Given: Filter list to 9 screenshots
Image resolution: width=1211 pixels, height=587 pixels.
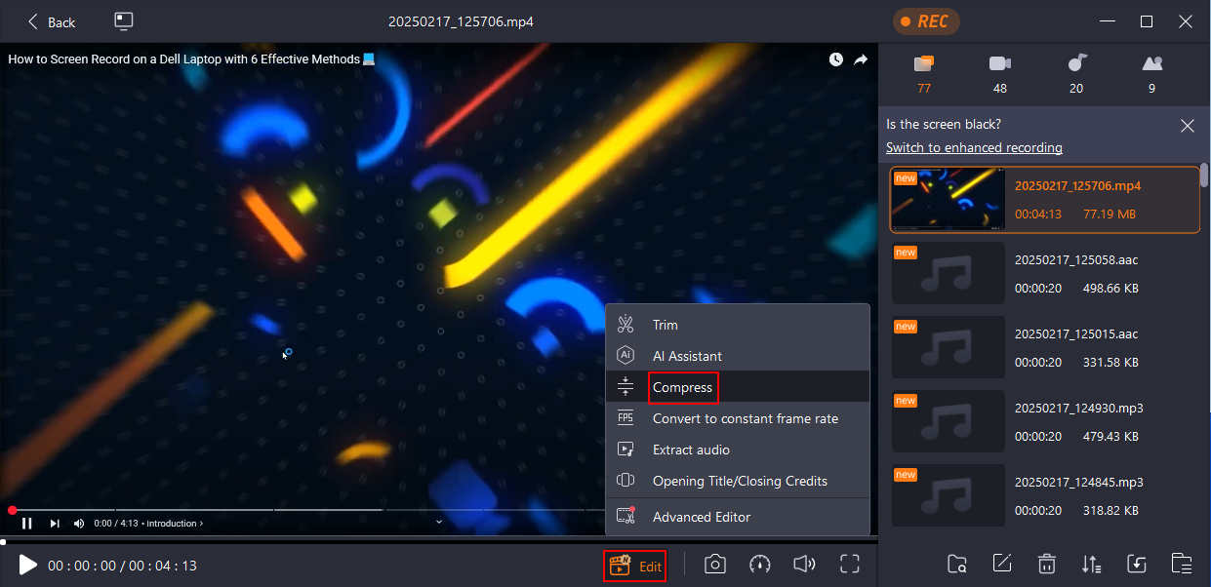Looking at the screenshot, I should tap(1151, 73).
